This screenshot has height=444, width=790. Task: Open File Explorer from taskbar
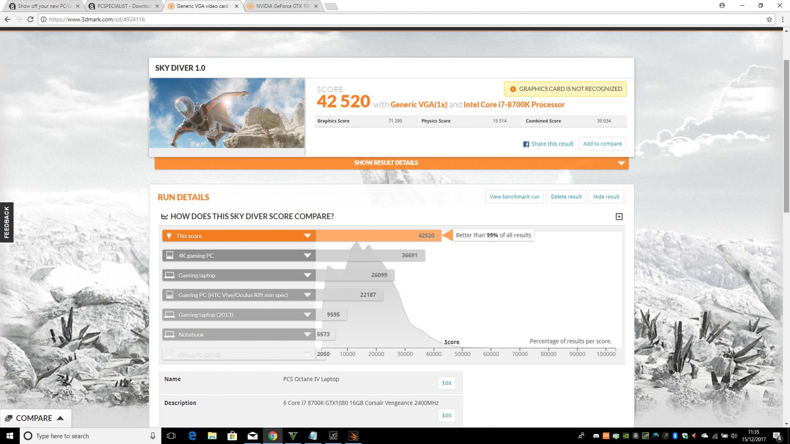point(212,436)
